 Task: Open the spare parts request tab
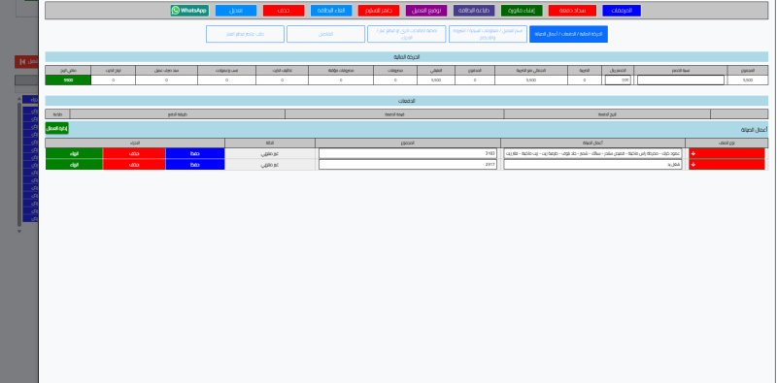[246, 34]
